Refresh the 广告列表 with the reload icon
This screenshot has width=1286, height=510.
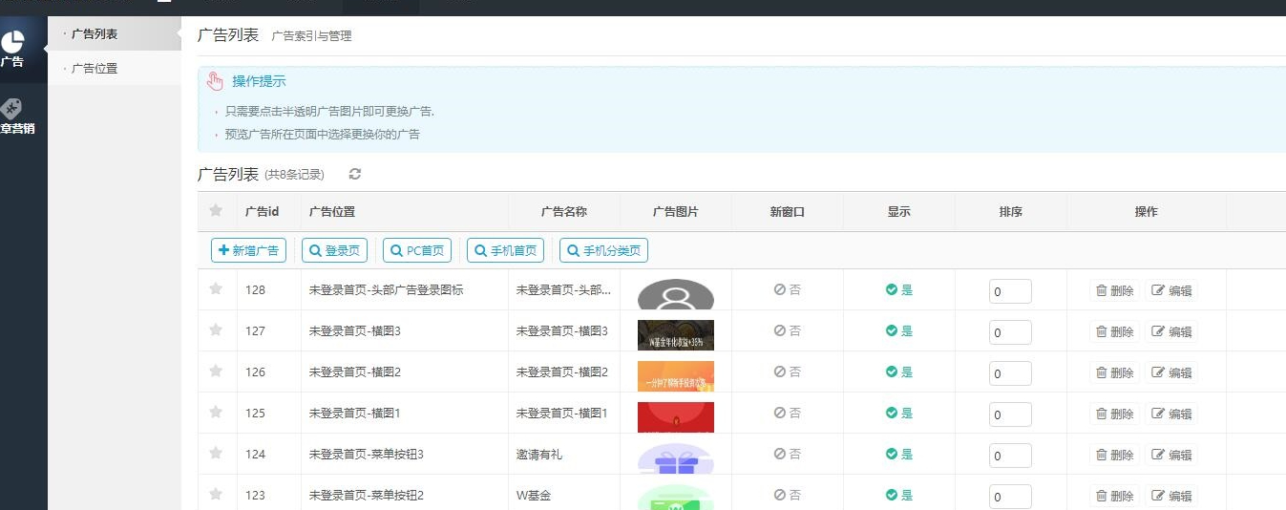355,174
